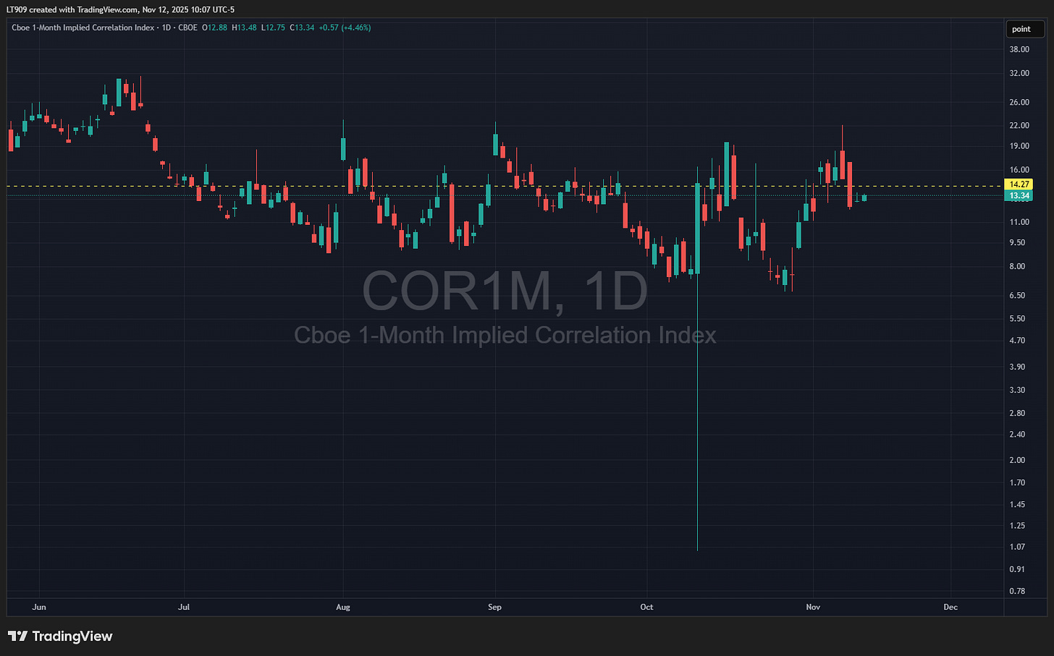Screen dimensions: 1054x656
Task: Click the low value L12.75
Action: [273, 27]
